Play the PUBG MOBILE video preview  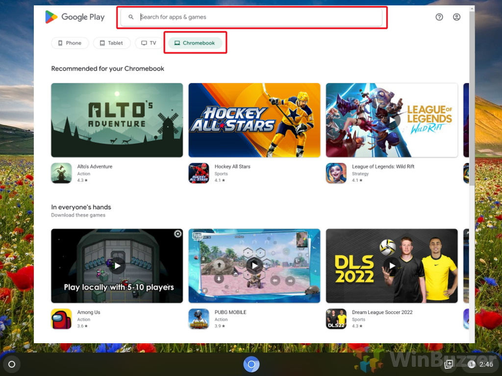pyautogui.click(x=254, y=266)
